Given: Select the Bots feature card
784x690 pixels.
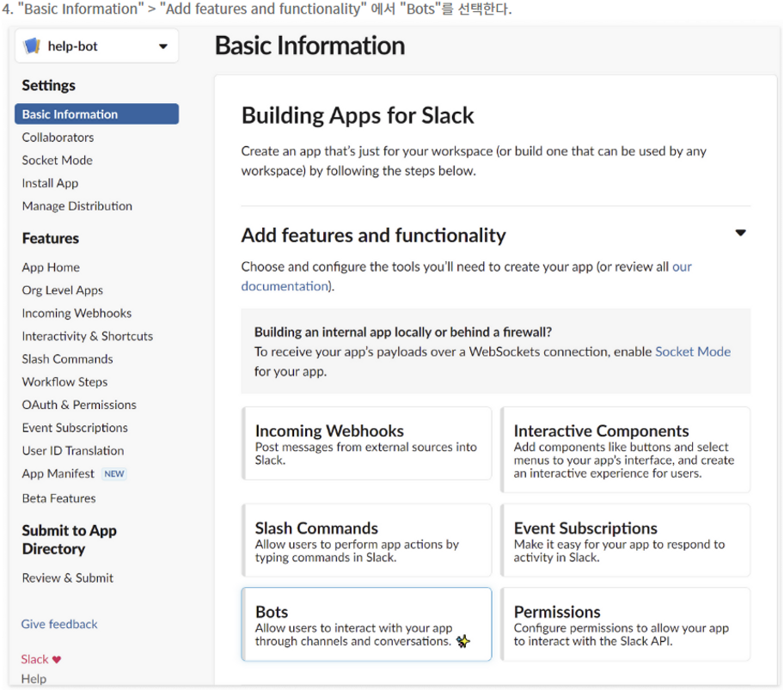Looking at the screenshot, I should [367, 624].
